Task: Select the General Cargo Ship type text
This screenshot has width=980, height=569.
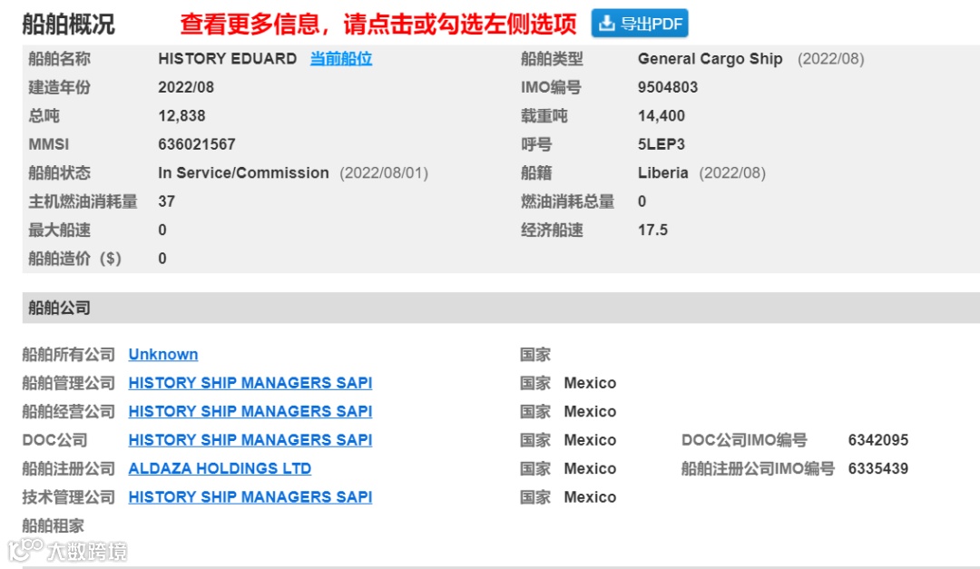Action: (x=710, y=59)
